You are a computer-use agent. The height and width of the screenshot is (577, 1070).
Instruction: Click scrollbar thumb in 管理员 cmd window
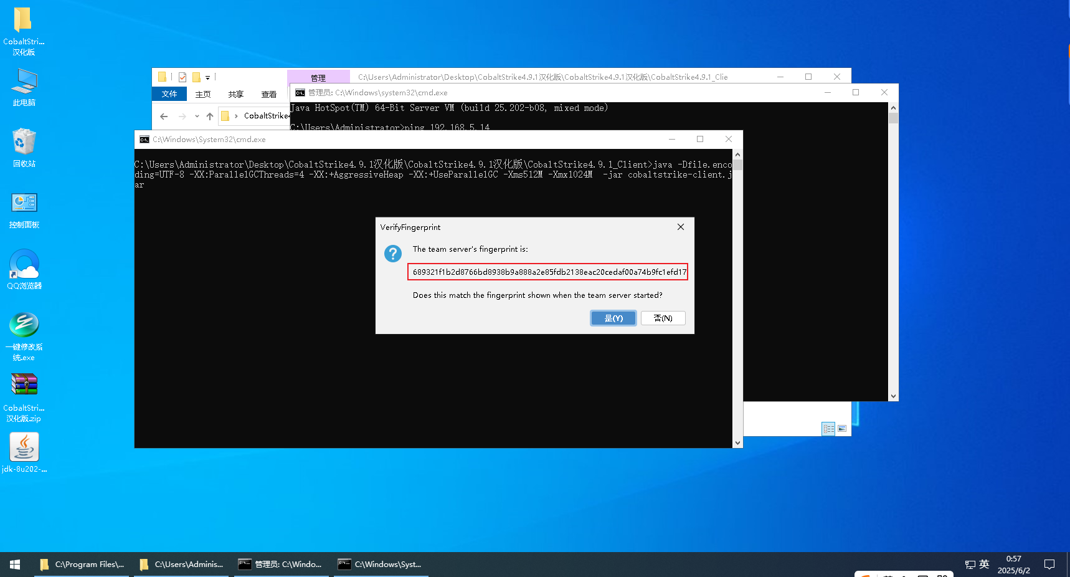tap(893, 118)
